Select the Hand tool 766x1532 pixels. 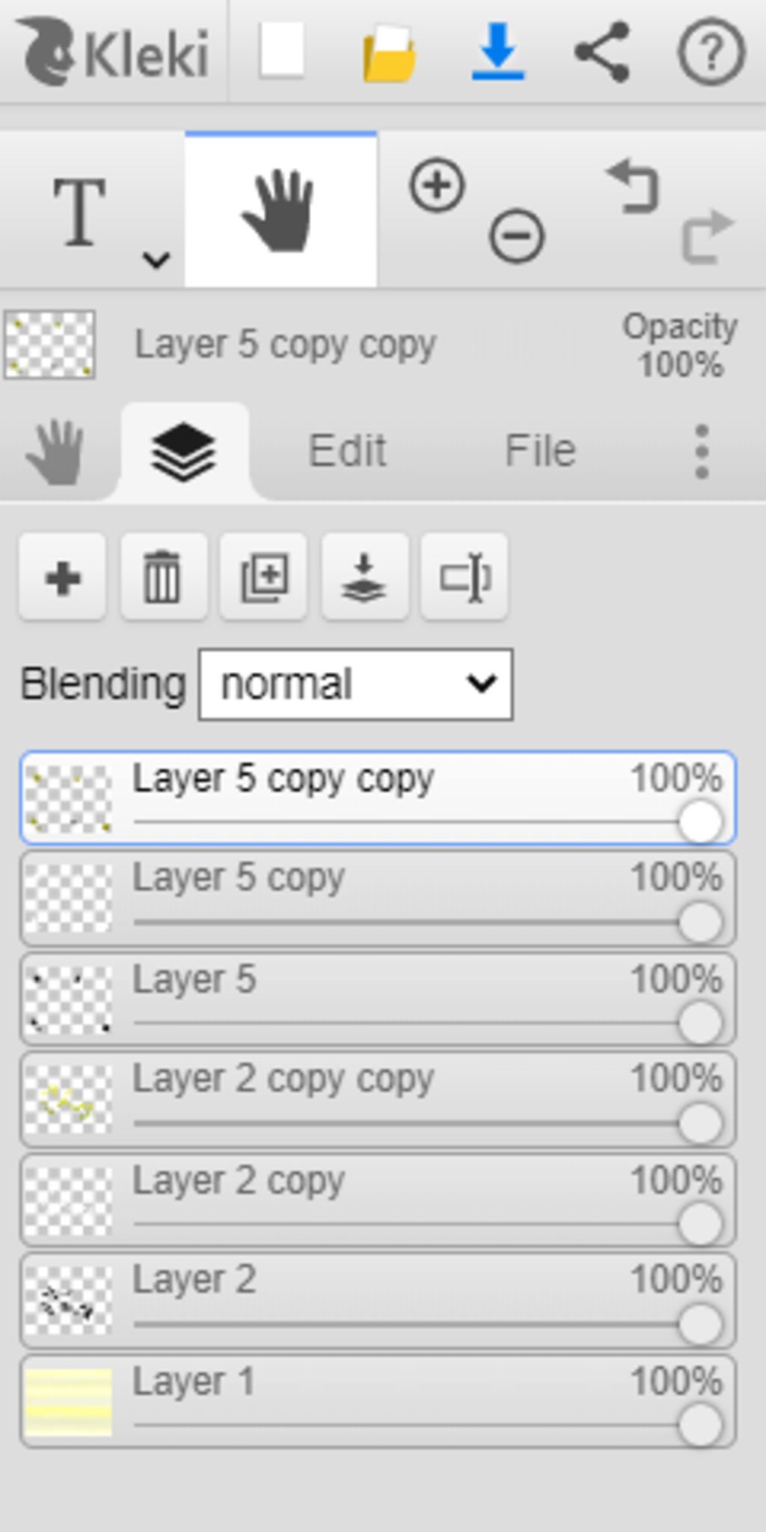(281, 211)
